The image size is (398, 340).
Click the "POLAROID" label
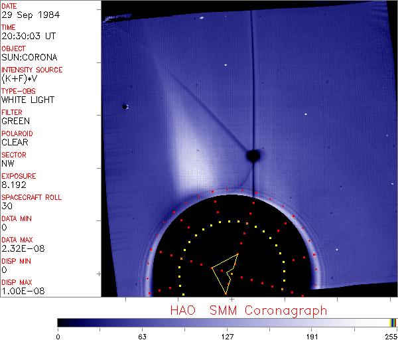tap(17, 133)
